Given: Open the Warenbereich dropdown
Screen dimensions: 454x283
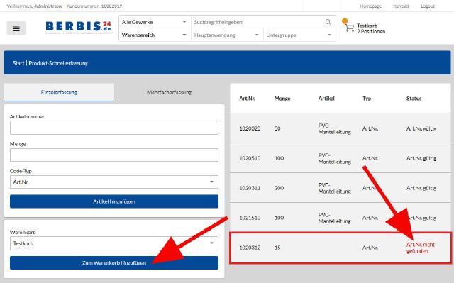Looking at the screenshot, I should click(155, 35).
